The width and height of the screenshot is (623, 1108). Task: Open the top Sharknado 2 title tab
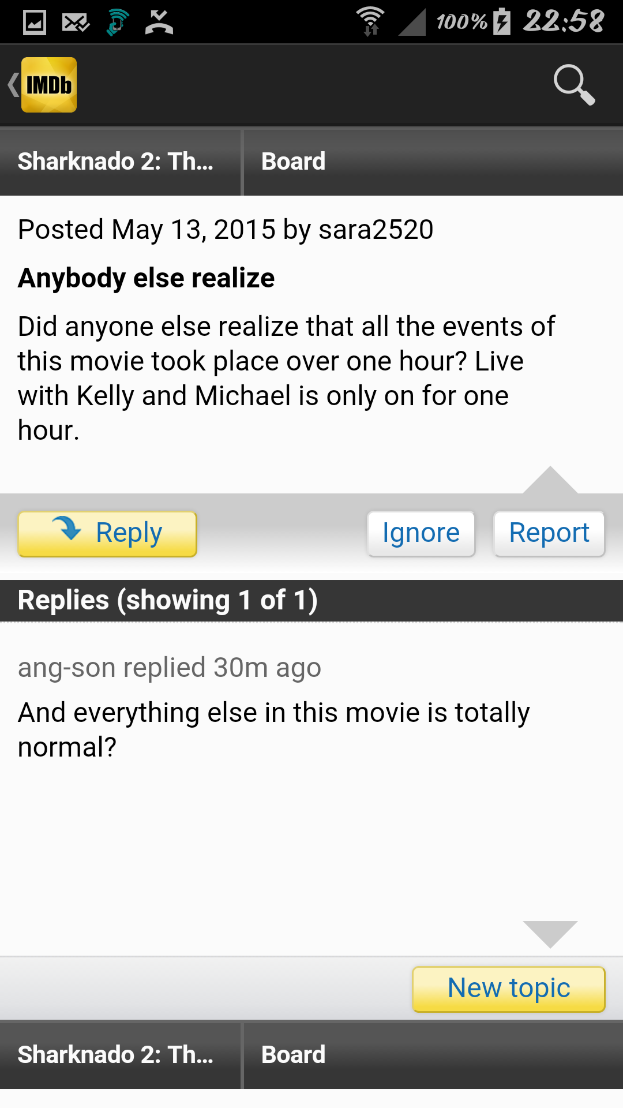pos(120,162)
